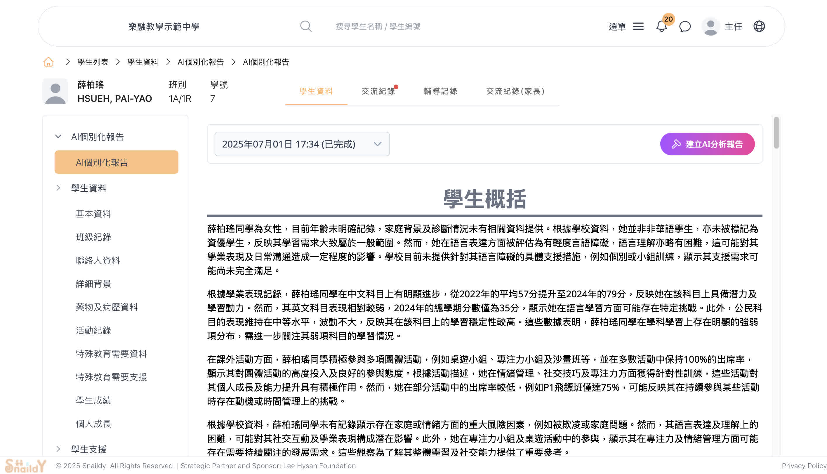Screen dimensions: 827x474
Task: Open the hamburger 選單 menu icon
Action: [638, 26]
